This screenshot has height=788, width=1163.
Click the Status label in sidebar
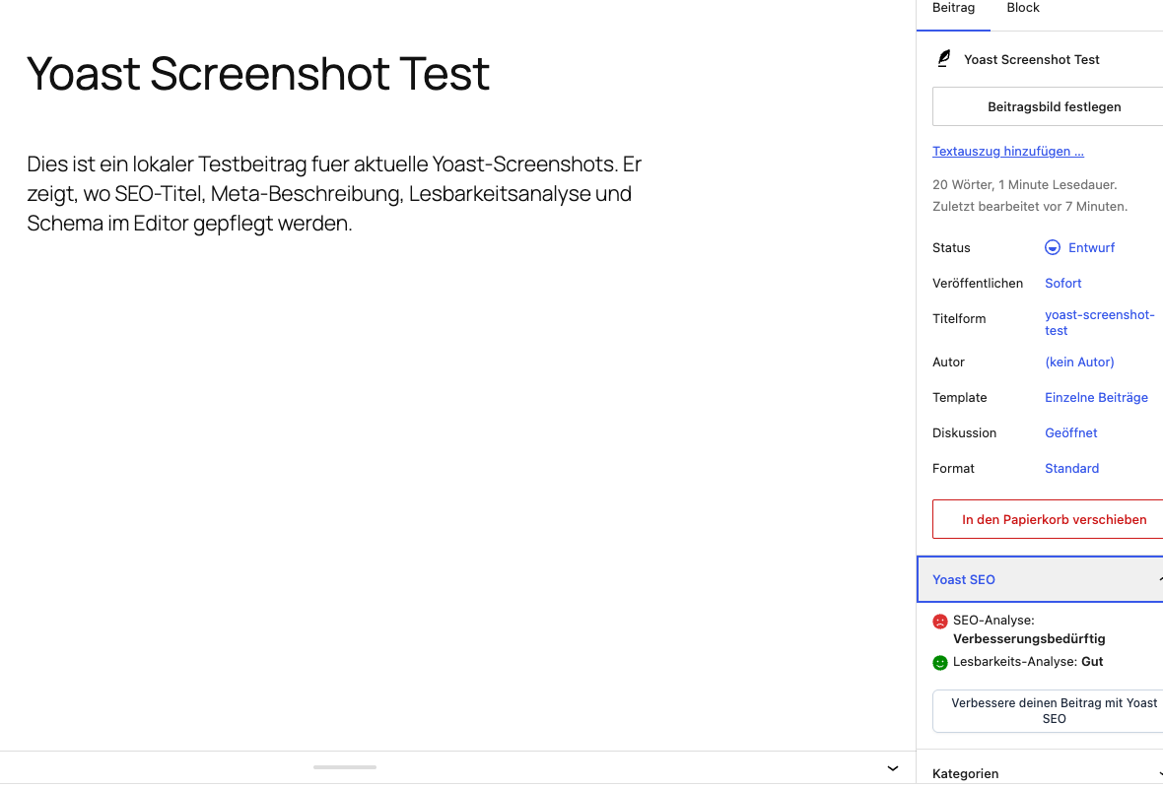[951, 247]
